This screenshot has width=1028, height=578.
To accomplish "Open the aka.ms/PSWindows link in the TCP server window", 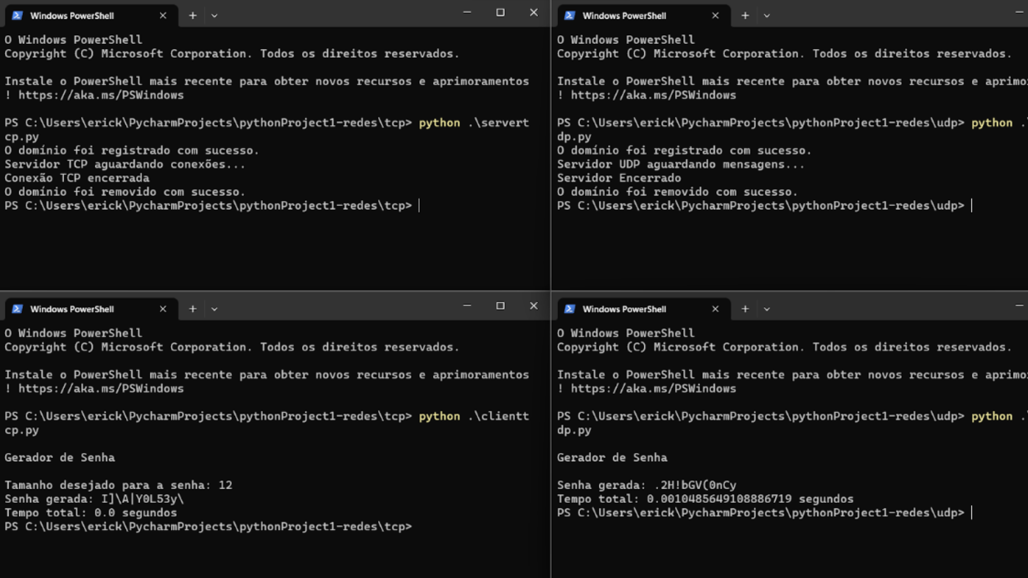I will coord(101,95).
